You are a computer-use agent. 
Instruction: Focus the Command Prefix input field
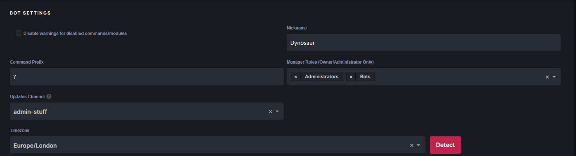pyautogui.click(x=147, y=77)
